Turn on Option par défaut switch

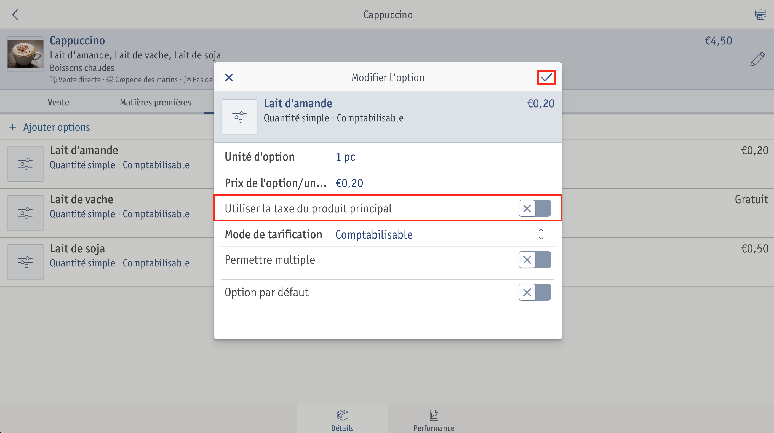click(535, 292)
